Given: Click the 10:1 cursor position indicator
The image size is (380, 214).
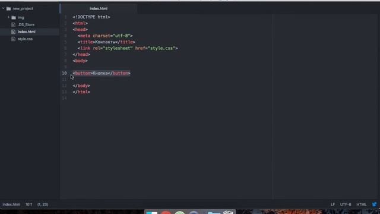Looking at the screenshot, I should (x=29, y=204).
